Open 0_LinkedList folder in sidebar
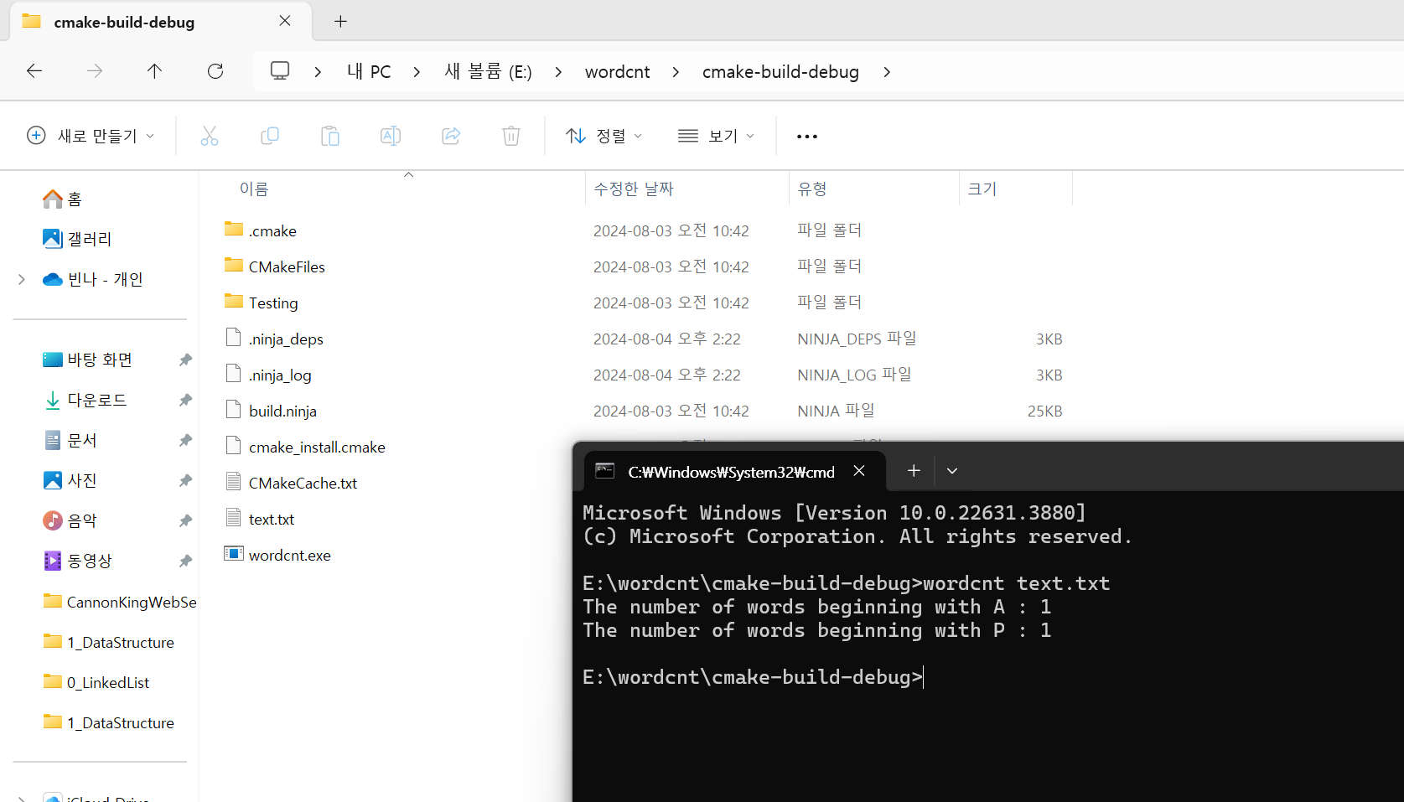 [x=96, y=682]
